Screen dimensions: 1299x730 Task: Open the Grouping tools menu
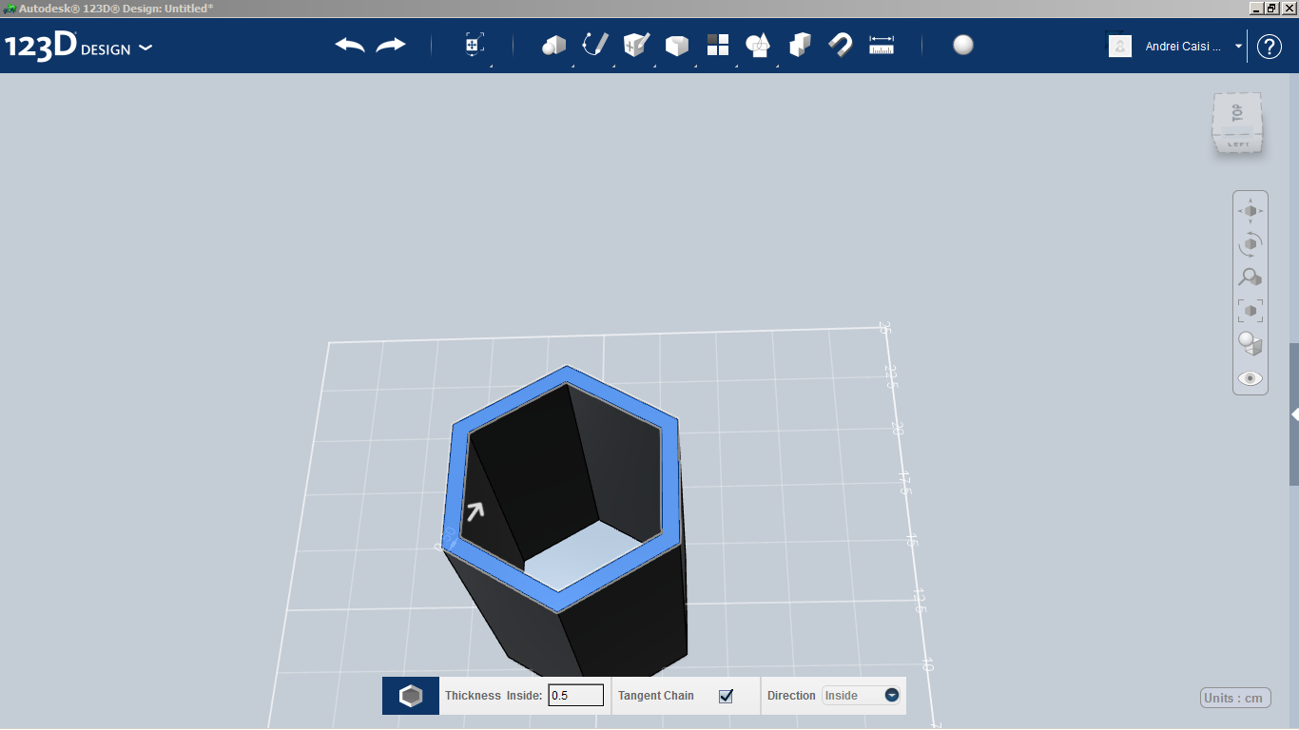point(759,45)
